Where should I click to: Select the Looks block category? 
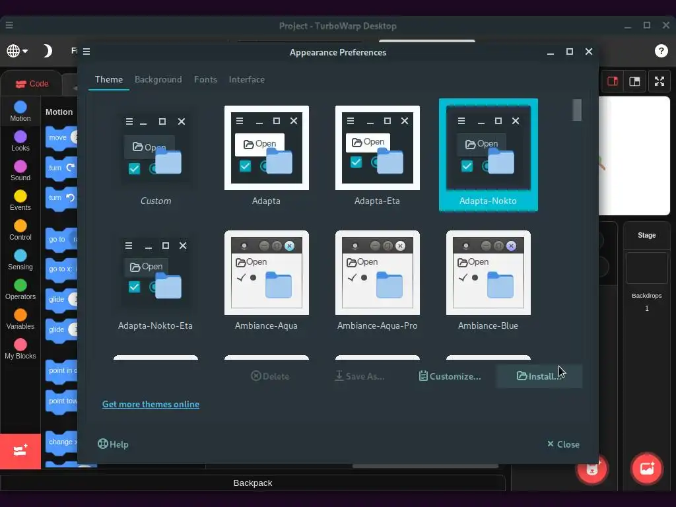coord(20,141)
